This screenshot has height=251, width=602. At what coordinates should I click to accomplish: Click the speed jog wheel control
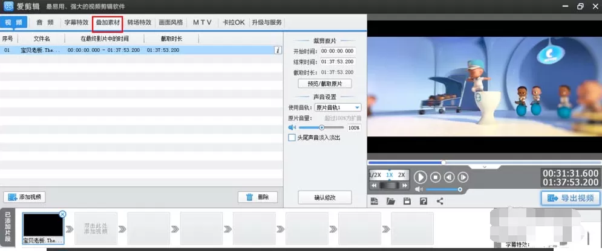pyautogui.click(x=389, y=186)
